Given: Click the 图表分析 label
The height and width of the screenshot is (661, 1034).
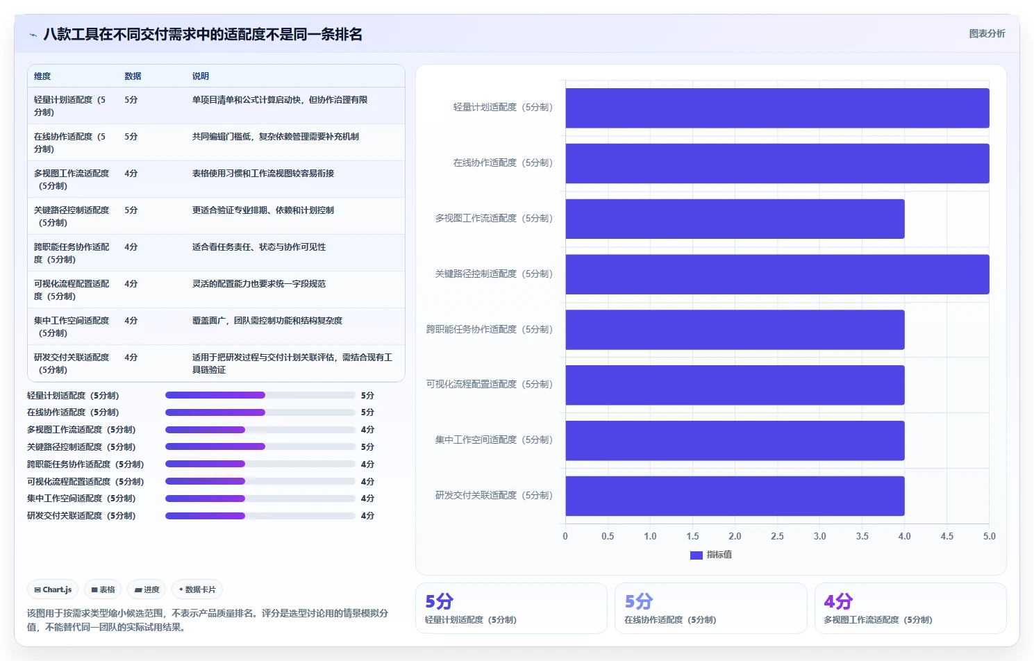Looking at the screenshot, I should point(987,33).
